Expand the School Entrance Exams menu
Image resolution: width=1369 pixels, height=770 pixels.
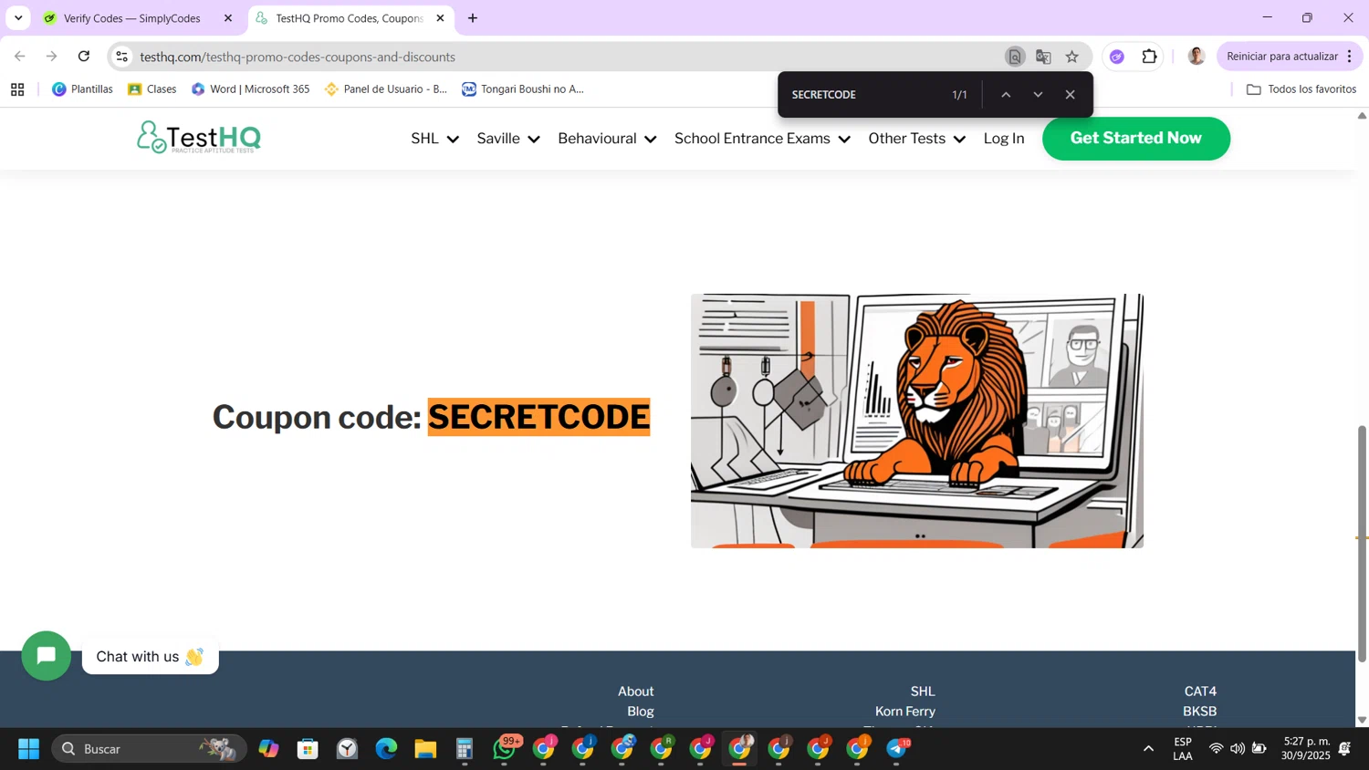(762, 139)
